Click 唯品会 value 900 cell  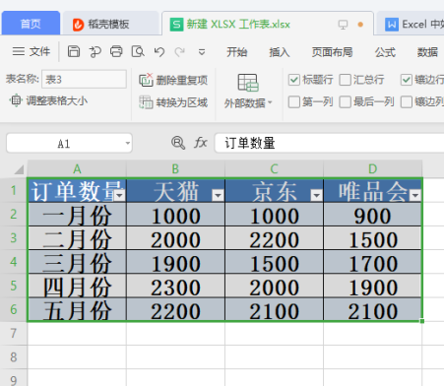tap(372, 215)
